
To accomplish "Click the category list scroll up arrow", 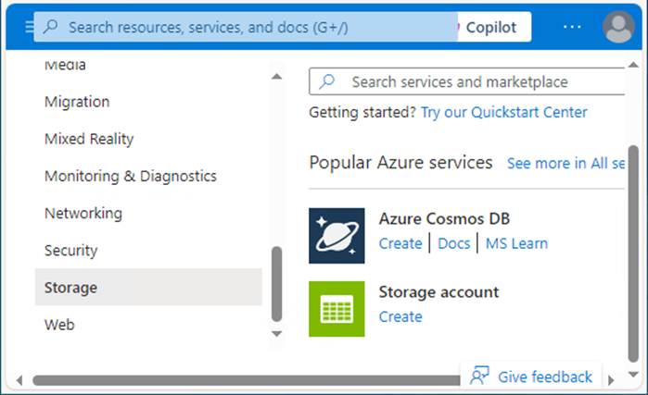I will 277,76.
